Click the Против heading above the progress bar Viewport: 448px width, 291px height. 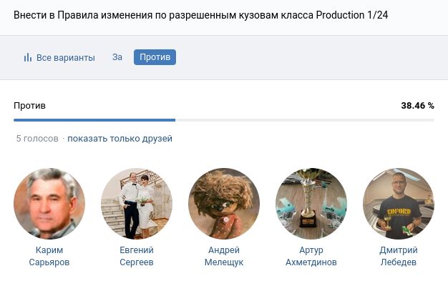[x=29, y=105]
